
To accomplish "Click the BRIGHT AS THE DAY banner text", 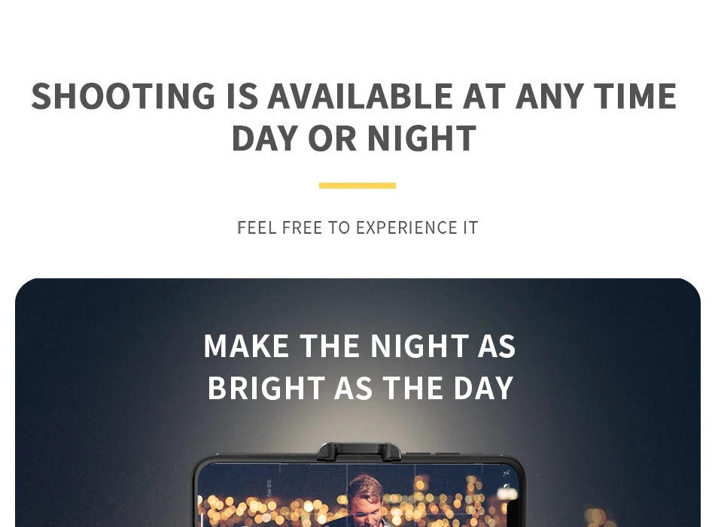I will click(x=361, y=388).
